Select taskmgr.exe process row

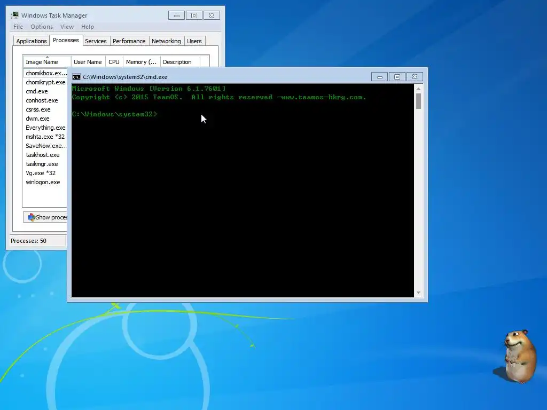tap(45, 164)
